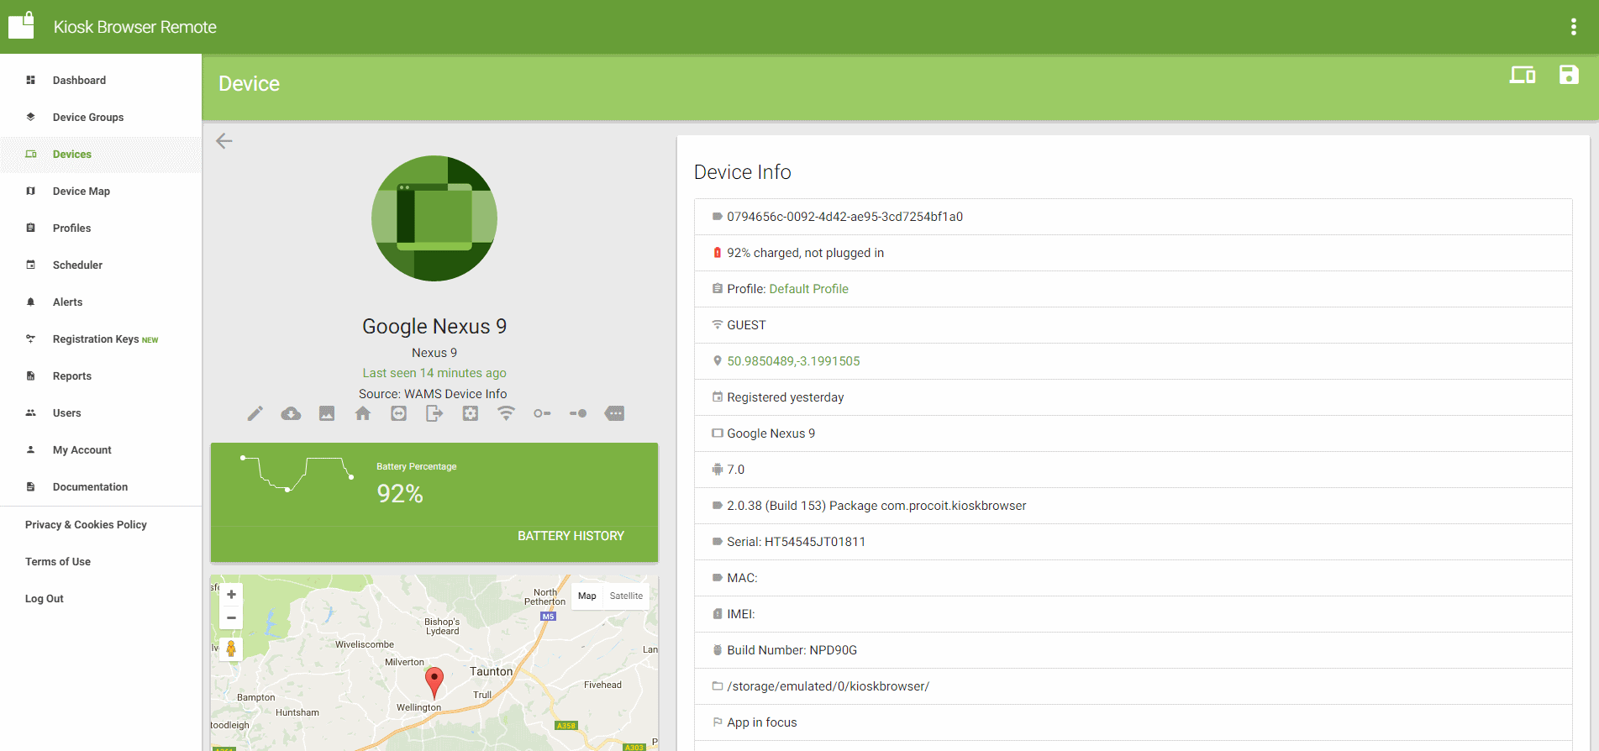Screen dimensions: 1599x751
Task: Click Serial: HT54545JT01811 row
Action: coord(1133,542)
